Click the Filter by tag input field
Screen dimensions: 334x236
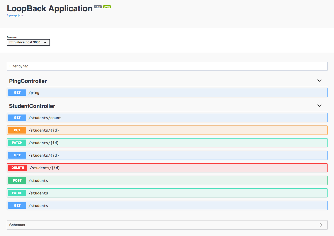pyautogui.click(x=167, y=66)
